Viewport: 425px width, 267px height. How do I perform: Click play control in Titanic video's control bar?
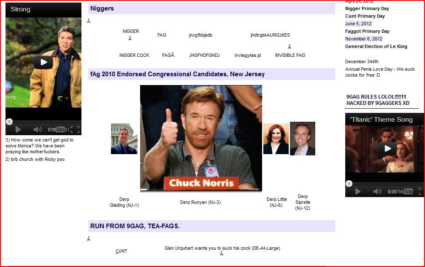click(358, 192)
